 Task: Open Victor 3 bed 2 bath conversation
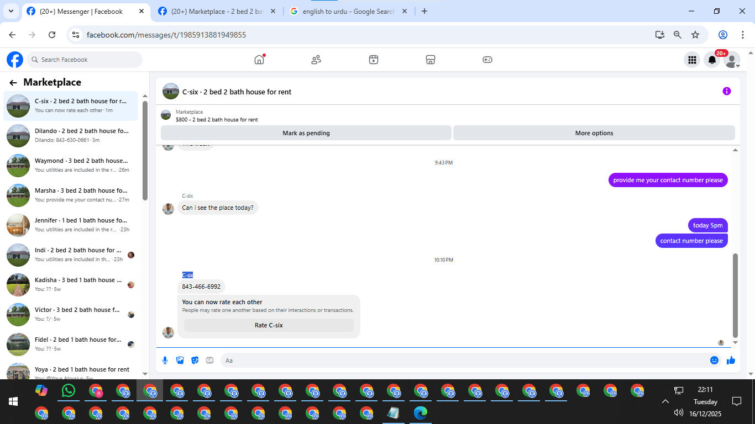[x=71, y=314]
